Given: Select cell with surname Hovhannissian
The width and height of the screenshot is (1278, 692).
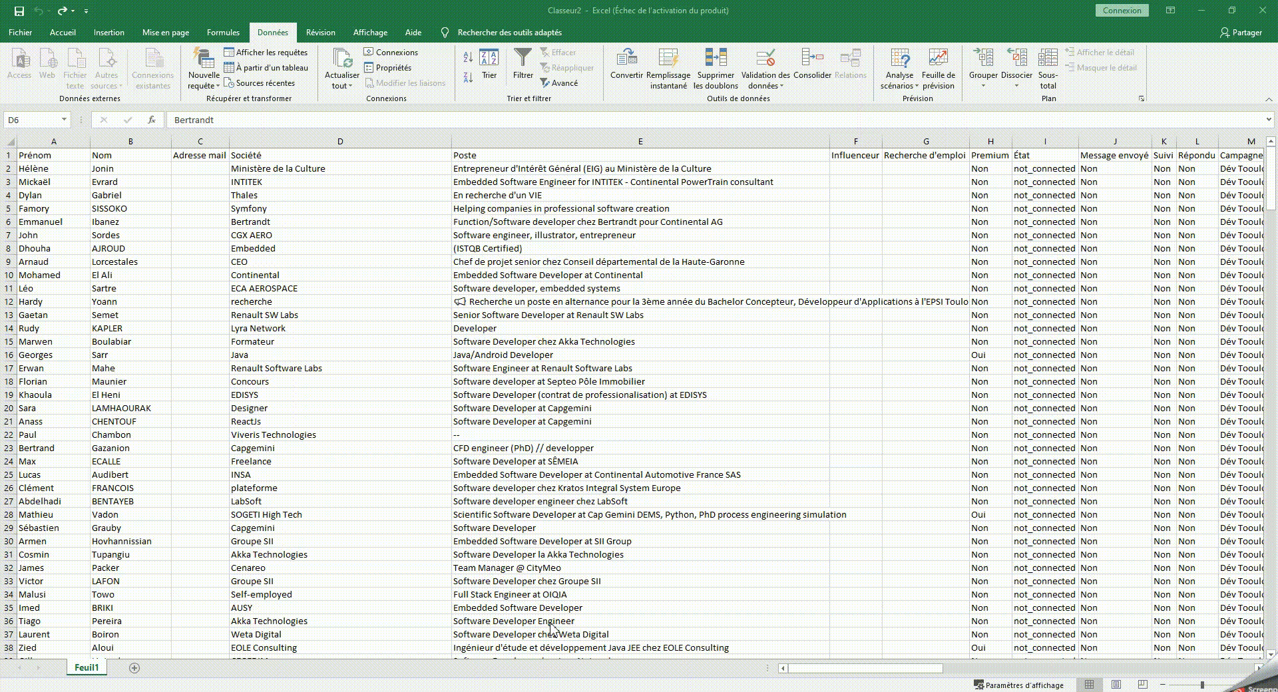Looking at the screenshot, I should pyautogui.click(x=130, y=541).
